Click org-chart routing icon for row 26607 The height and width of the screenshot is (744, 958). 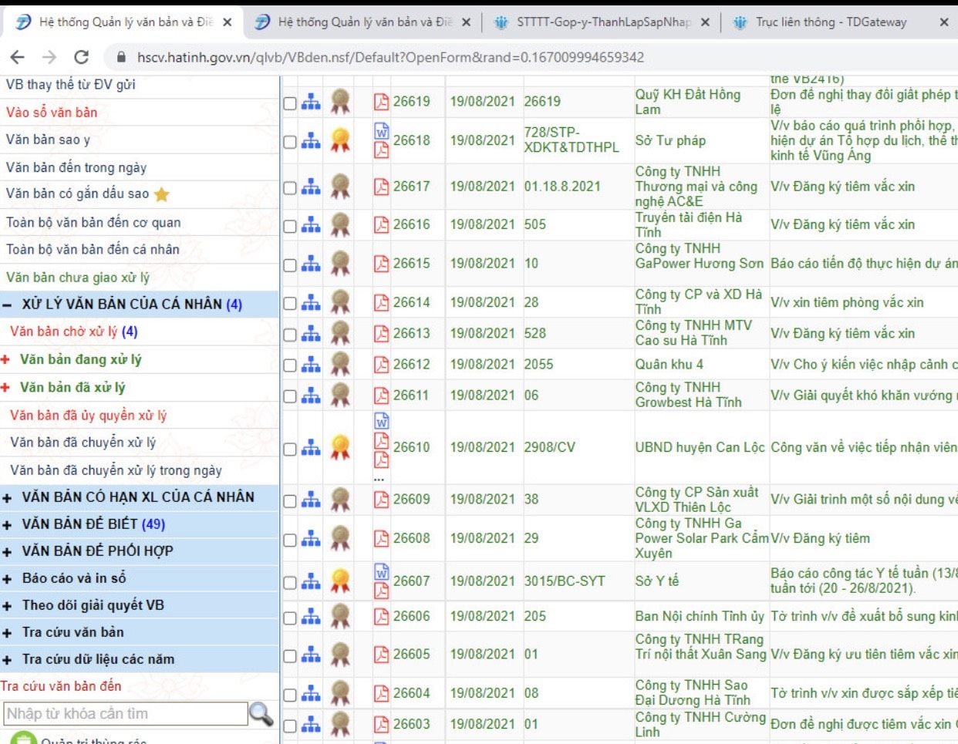[311, 581]
